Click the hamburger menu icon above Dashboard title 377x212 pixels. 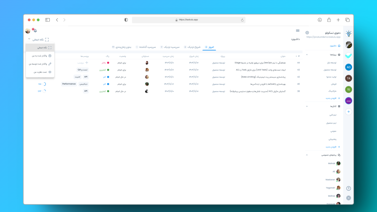(x=298, y=31)
